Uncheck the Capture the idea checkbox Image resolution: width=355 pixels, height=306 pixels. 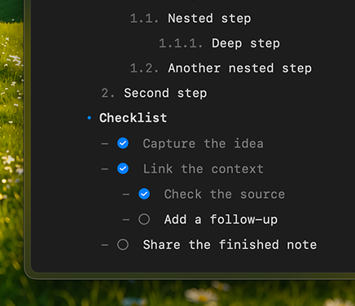tap(123, 143)
